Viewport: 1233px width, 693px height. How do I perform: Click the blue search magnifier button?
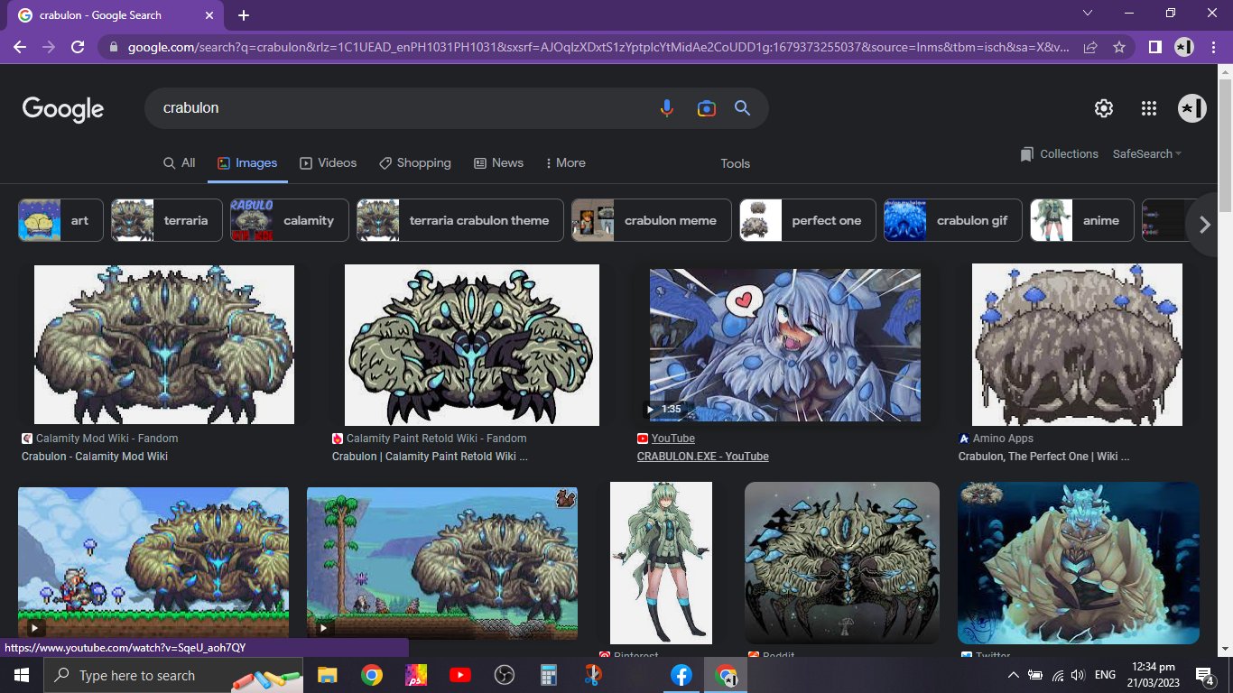(743, 108)
